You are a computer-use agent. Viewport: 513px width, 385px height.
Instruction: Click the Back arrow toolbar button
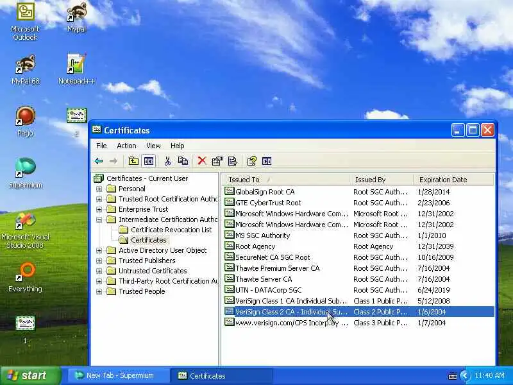point(99,161)
